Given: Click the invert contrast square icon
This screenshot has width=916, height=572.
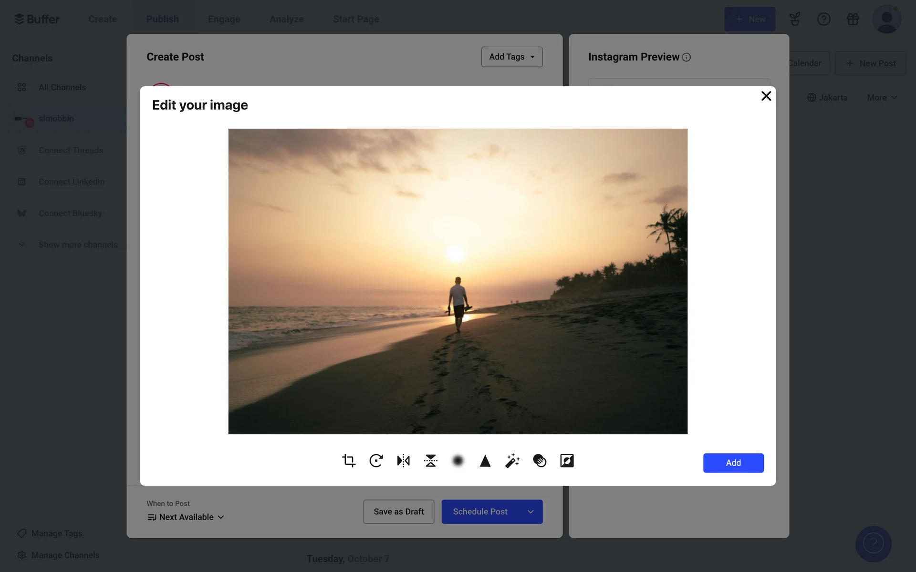Looking at the screenshot, I should tap(567, 460).
